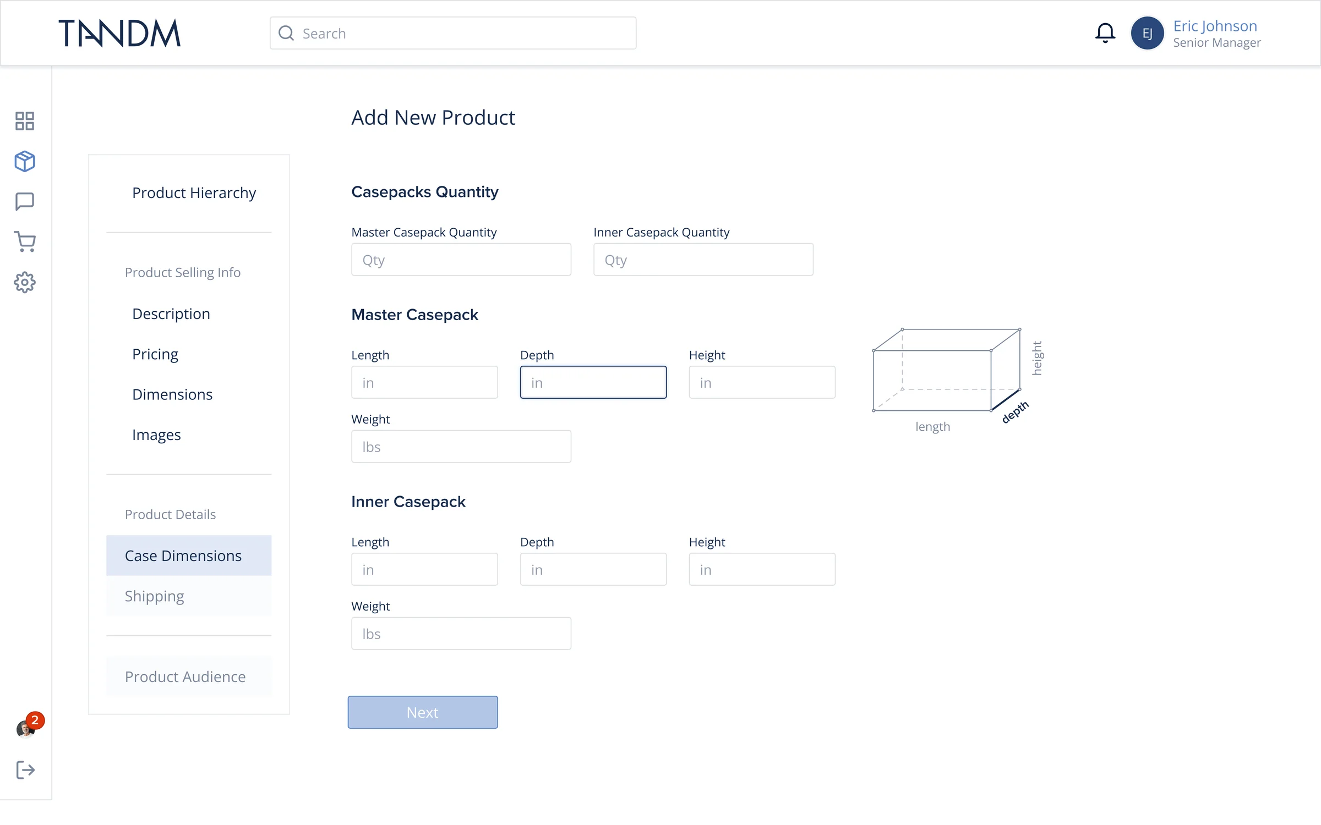Open the dashboard grid icon in sidebar

tap(25, 121)
